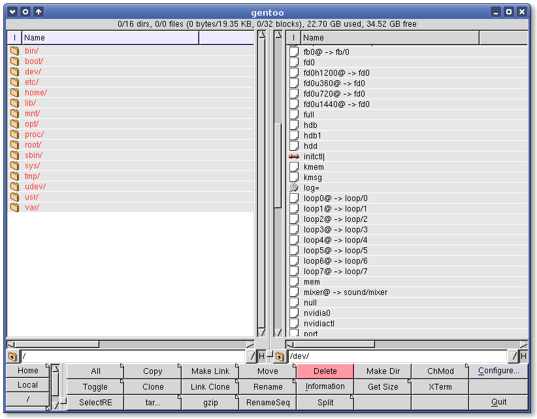The height and width of the screenshot is (419, 537).
Task: Click the folder icon for usr/
Action: (14, 196)
